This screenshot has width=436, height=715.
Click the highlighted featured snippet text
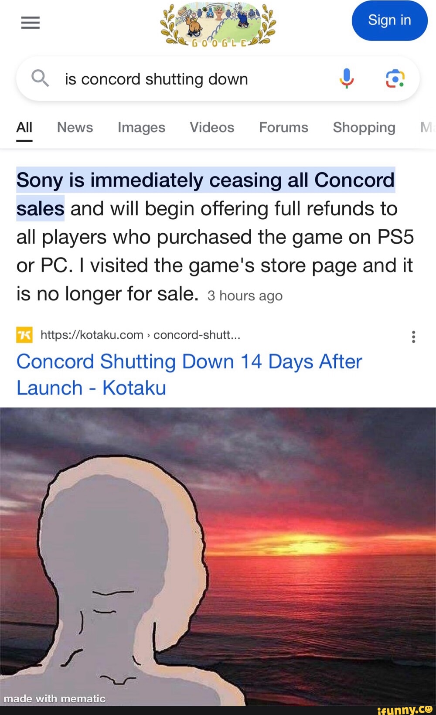[x=205, y=194]
